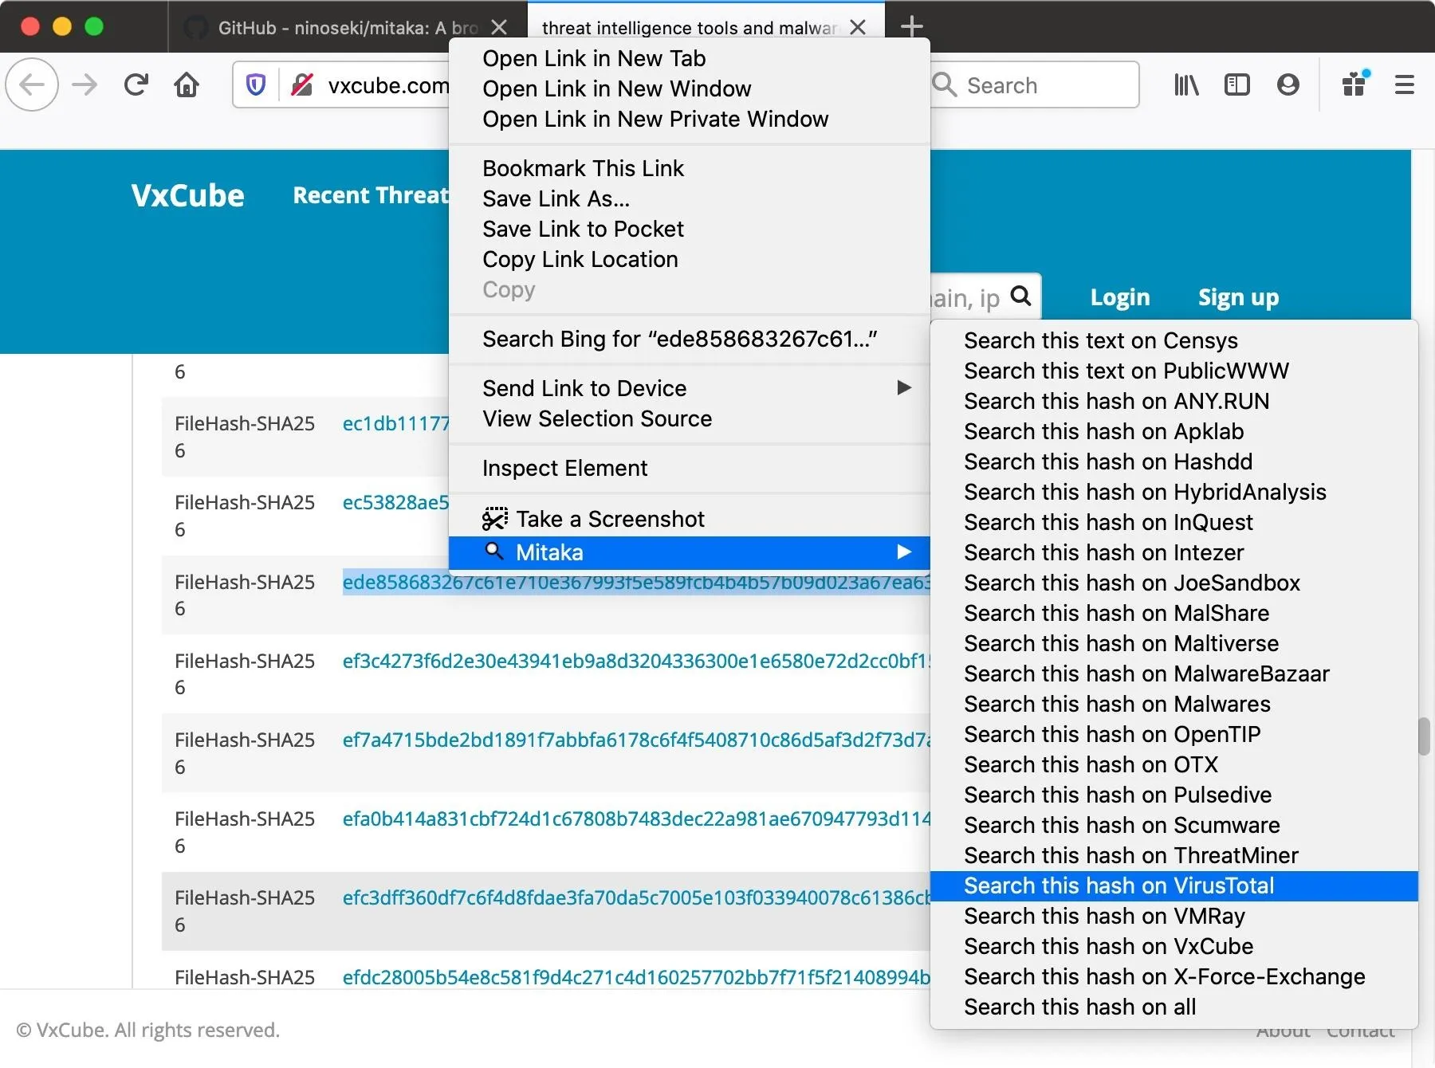Choose Open Link in New Tab
Screen dimensions: 1435x1068
coord(594,58)
